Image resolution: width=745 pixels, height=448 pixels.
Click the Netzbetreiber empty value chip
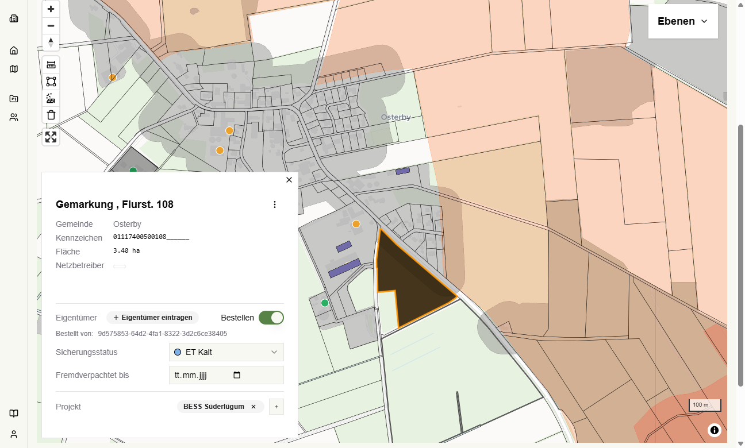(x=120, y=267)
